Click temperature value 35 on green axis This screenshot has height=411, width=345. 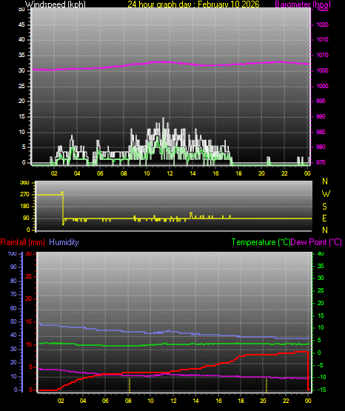click(321, 266)
